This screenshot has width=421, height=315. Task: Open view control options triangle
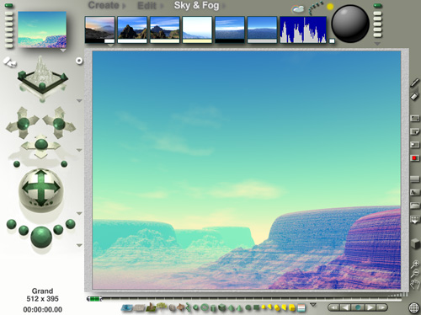[79, 100]
